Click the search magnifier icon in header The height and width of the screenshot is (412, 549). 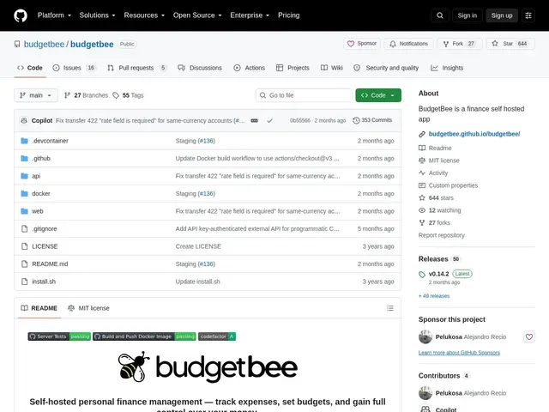(440, 15)
